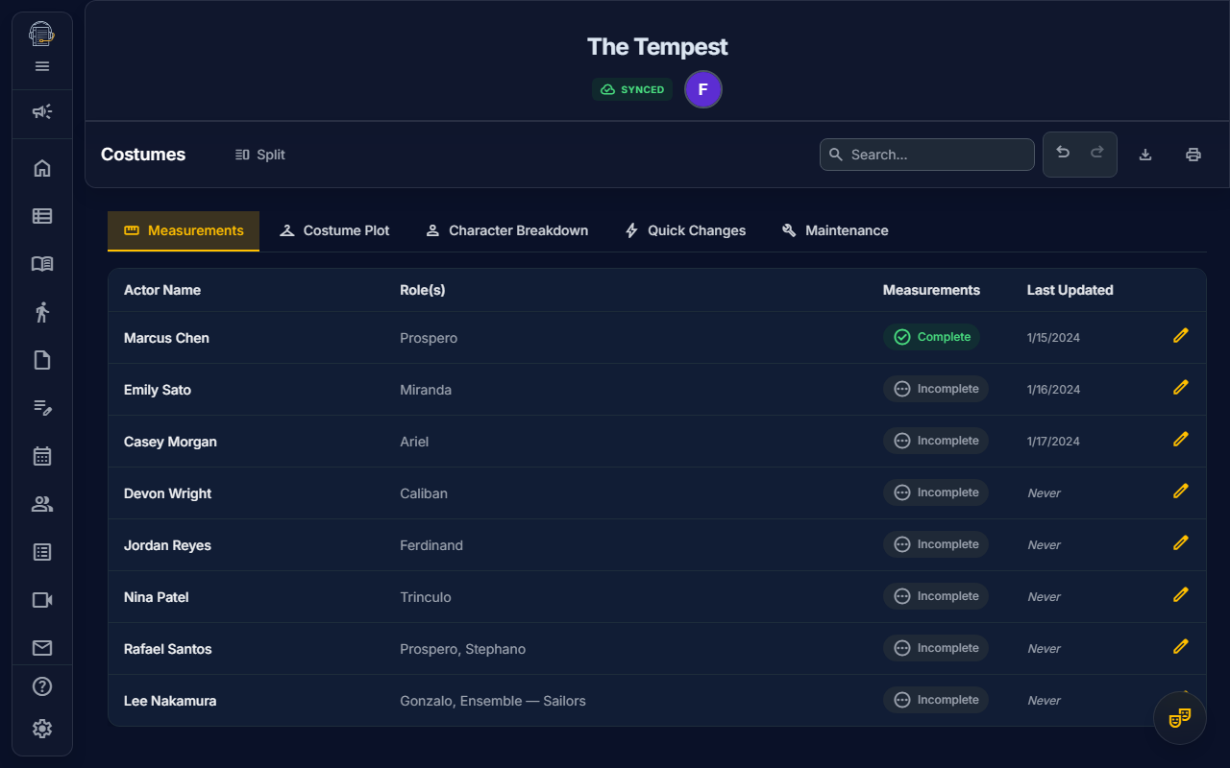Focus the Search input field
The height and width of the screenshot is (768, 1230).
tap(937, 155)
